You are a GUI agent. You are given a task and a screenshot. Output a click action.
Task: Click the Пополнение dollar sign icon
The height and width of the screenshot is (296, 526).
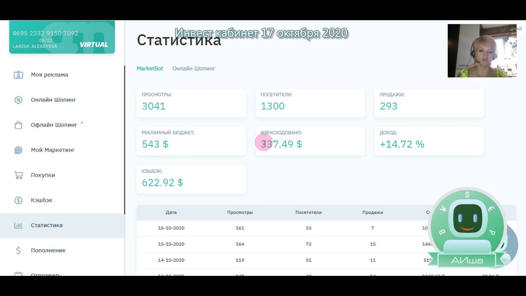click(18, 250)
